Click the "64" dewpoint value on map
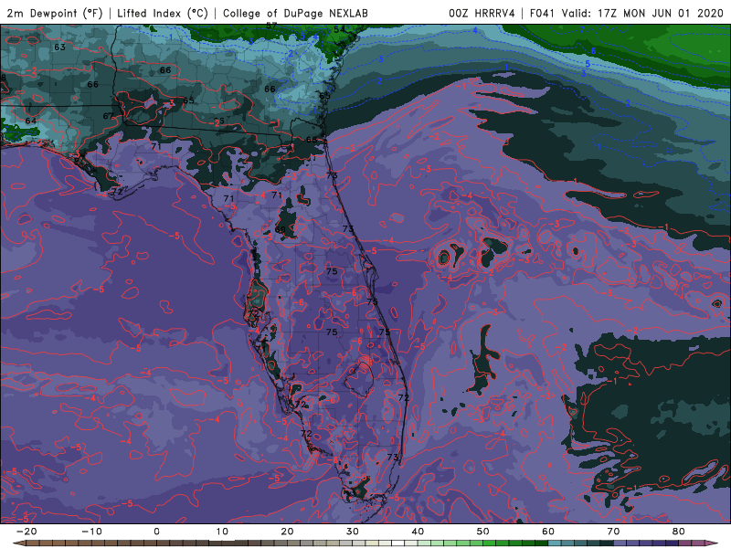This screenshot has width=731, height=548. click(x=31, y=121)
